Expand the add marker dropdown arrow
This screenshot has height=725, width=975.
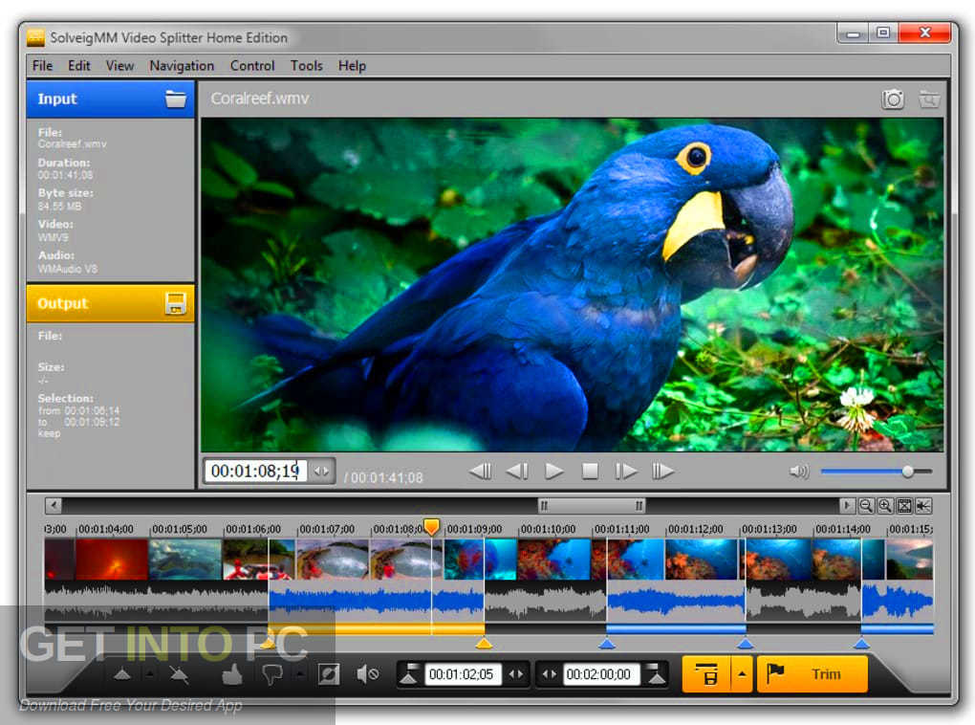coord(149,674)
